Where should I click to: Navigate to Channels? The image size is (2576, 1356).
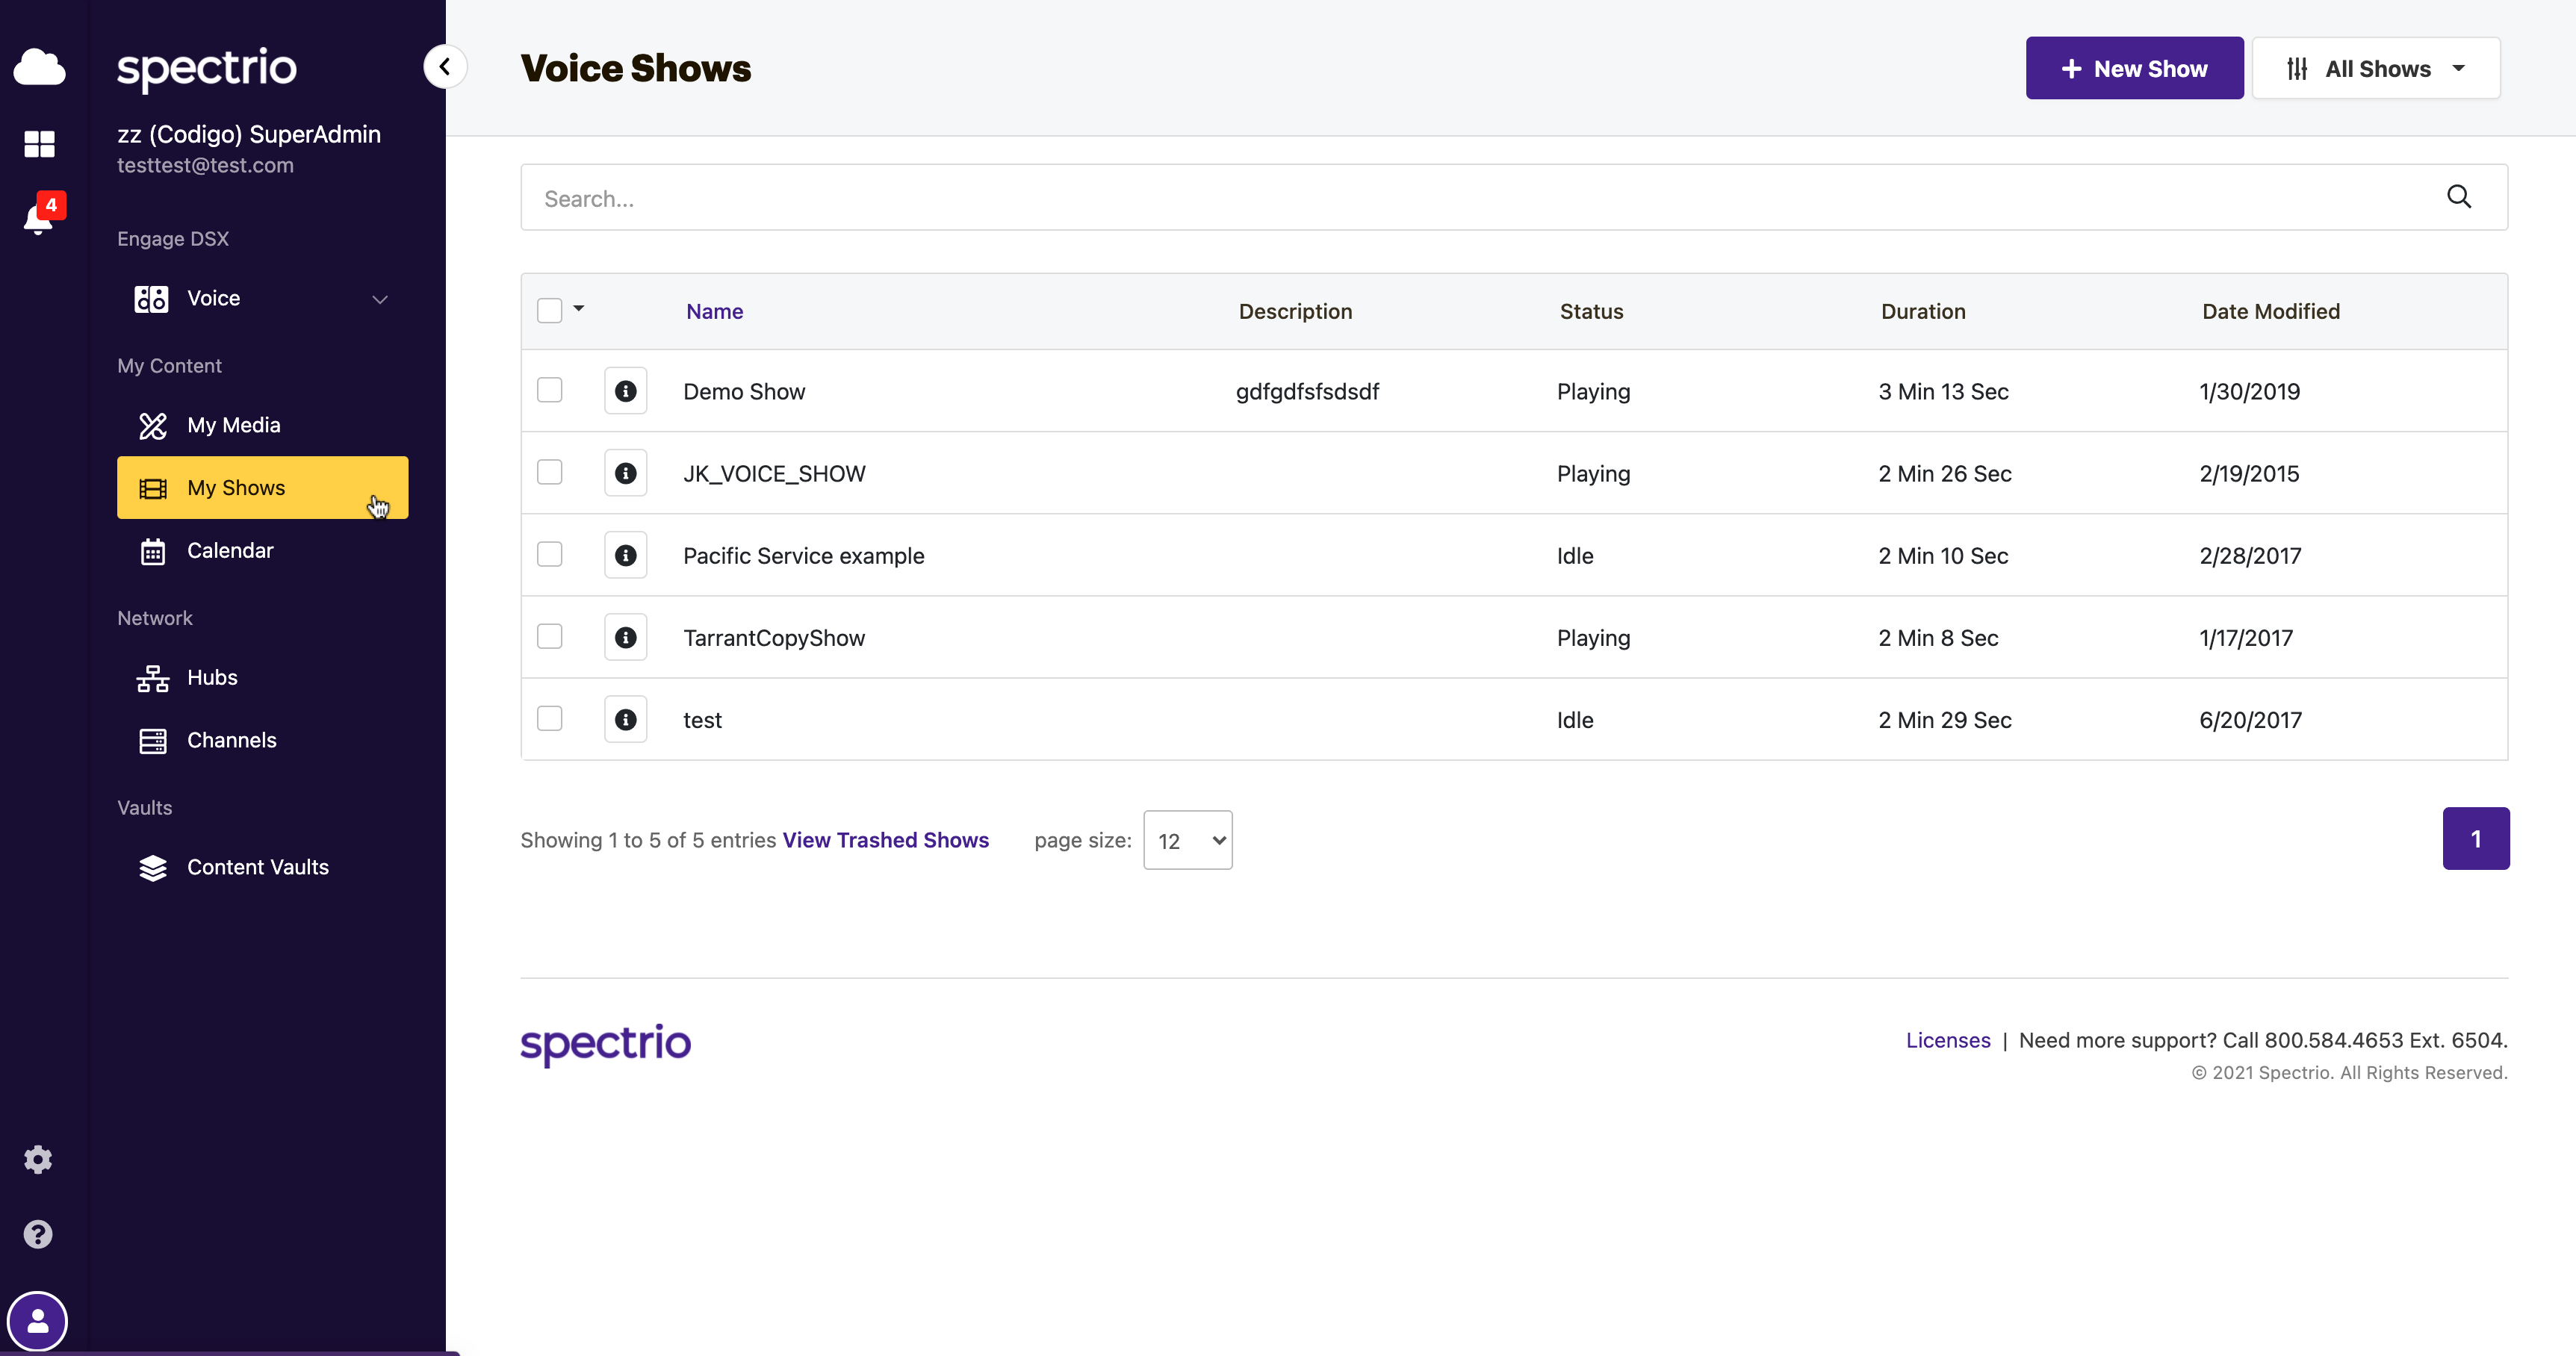point(262,741)
